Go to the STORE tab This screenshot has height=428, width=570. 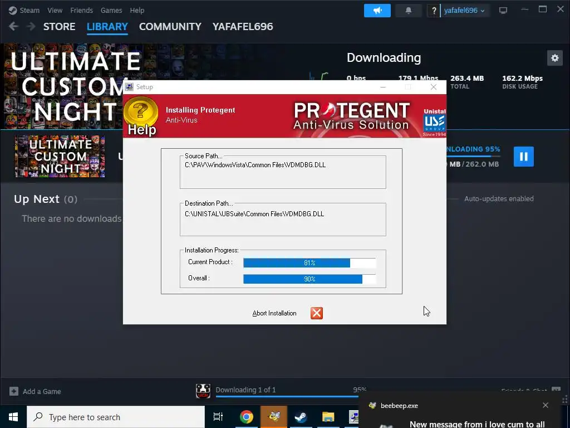click(59, 27)
